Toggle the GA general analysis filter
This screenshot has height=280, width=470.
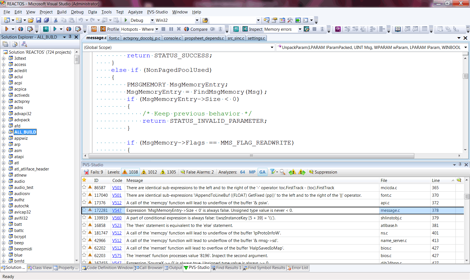(262, 172)
